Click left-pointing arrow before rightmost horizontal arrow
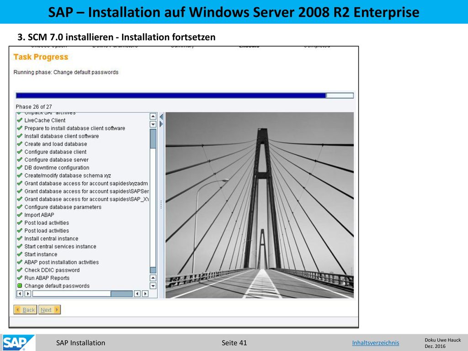Viewport: 468px width, 351px height. (x=137, y=294)
